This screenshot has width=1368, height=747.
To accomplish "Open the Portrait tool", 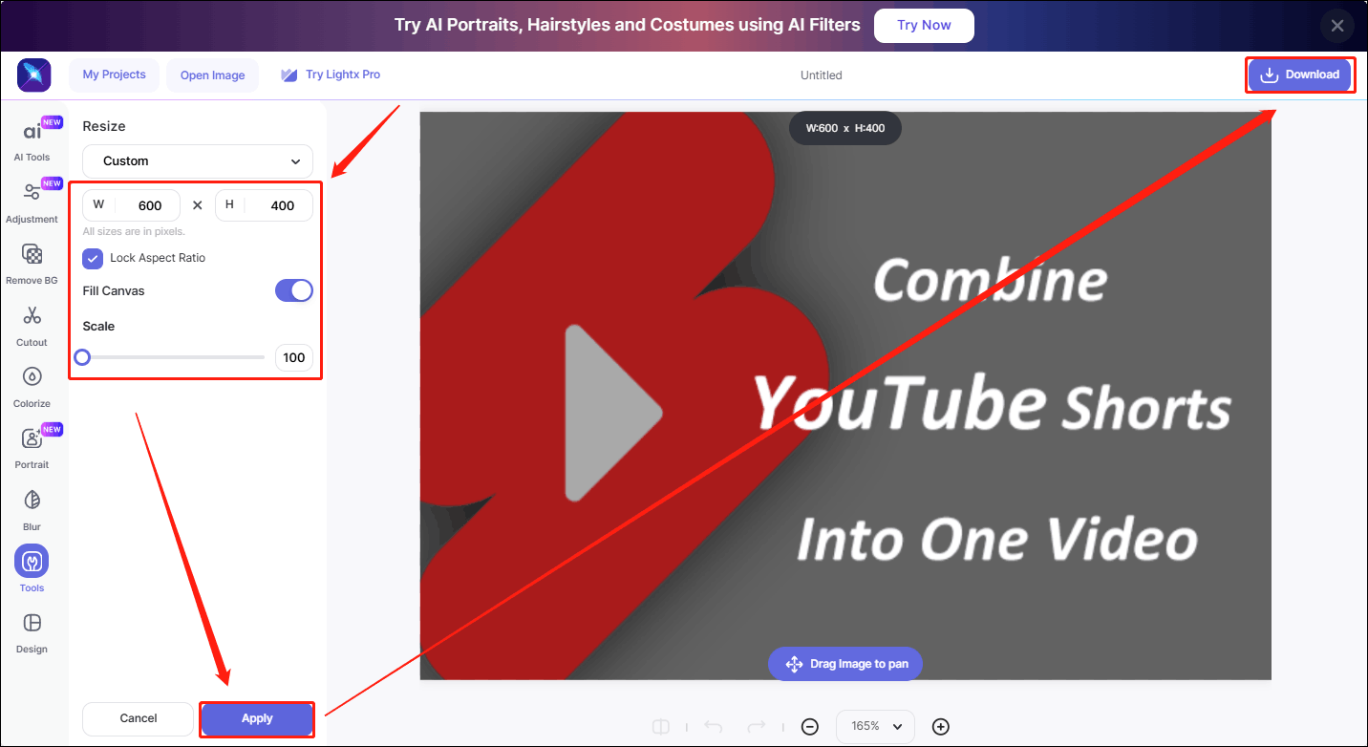I will [x=32, y=447].
